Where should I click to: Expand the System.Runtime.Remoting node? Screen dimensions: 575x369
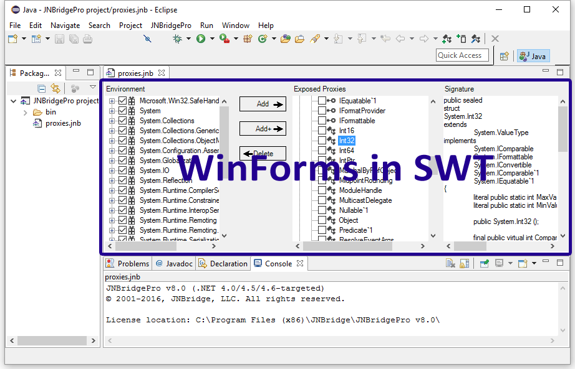[112, 220]
